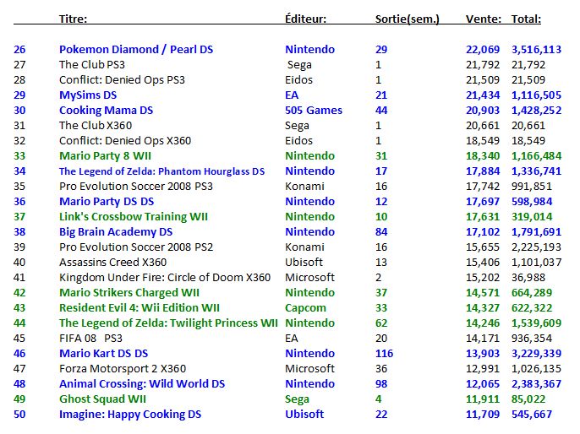This screenshot has width=580, height=434.
Task: Select title 'Conflict: Denied Ops X360'
Action: pyautogui.click(x=125, y=141)
